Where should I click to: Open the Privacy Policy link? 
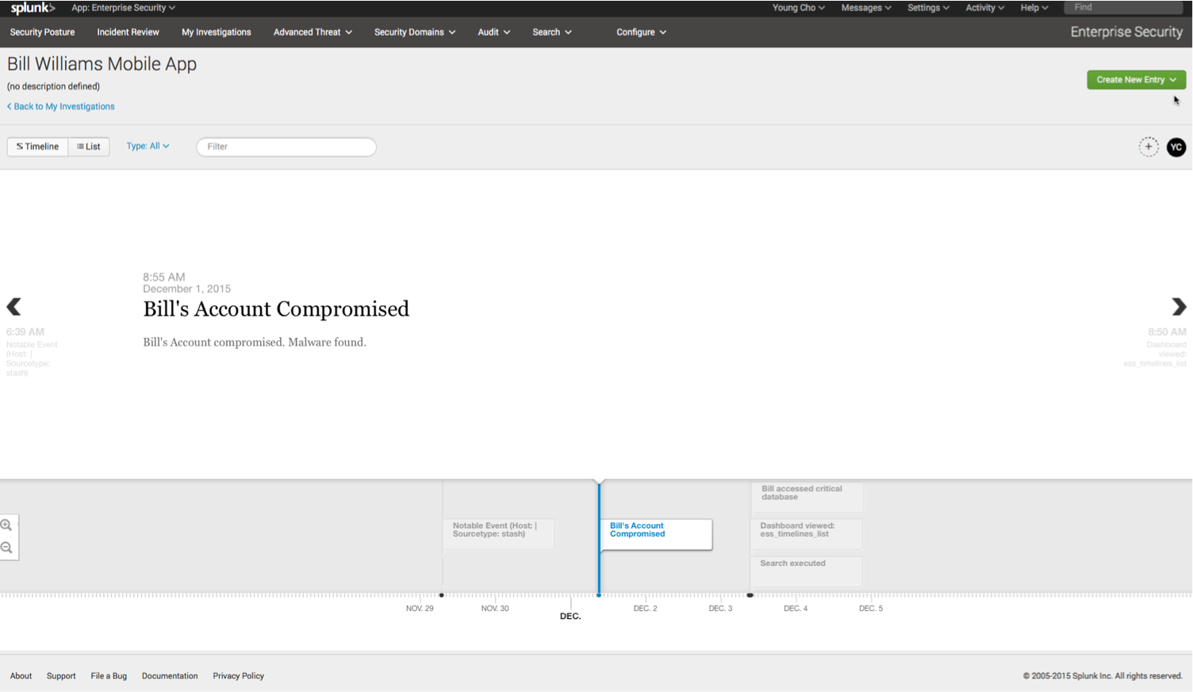tap(238, 676)
